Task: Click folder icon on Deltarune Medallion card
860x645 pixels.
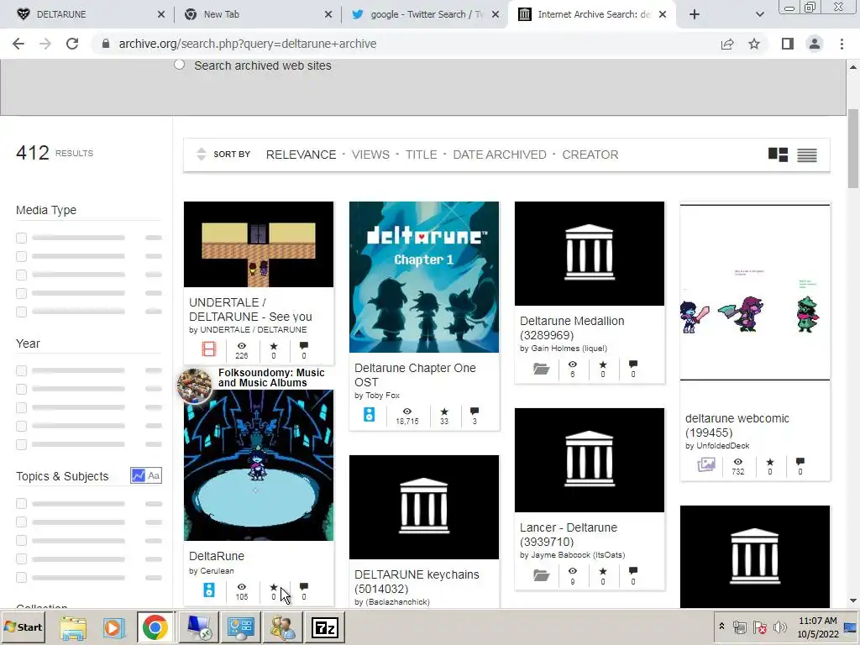Action: pyautogui.click(x=542, y=369)
